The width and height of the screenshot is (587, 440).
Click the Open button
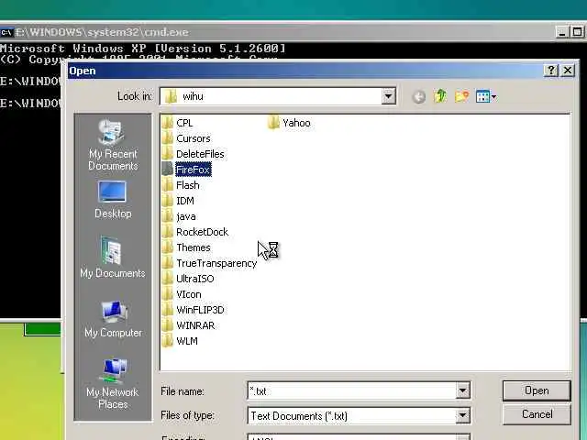click(x=537, y=390)
